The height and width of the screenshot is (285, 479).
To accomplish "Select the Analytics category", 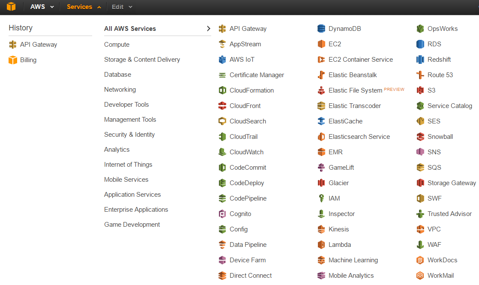I will coord(117,150).
